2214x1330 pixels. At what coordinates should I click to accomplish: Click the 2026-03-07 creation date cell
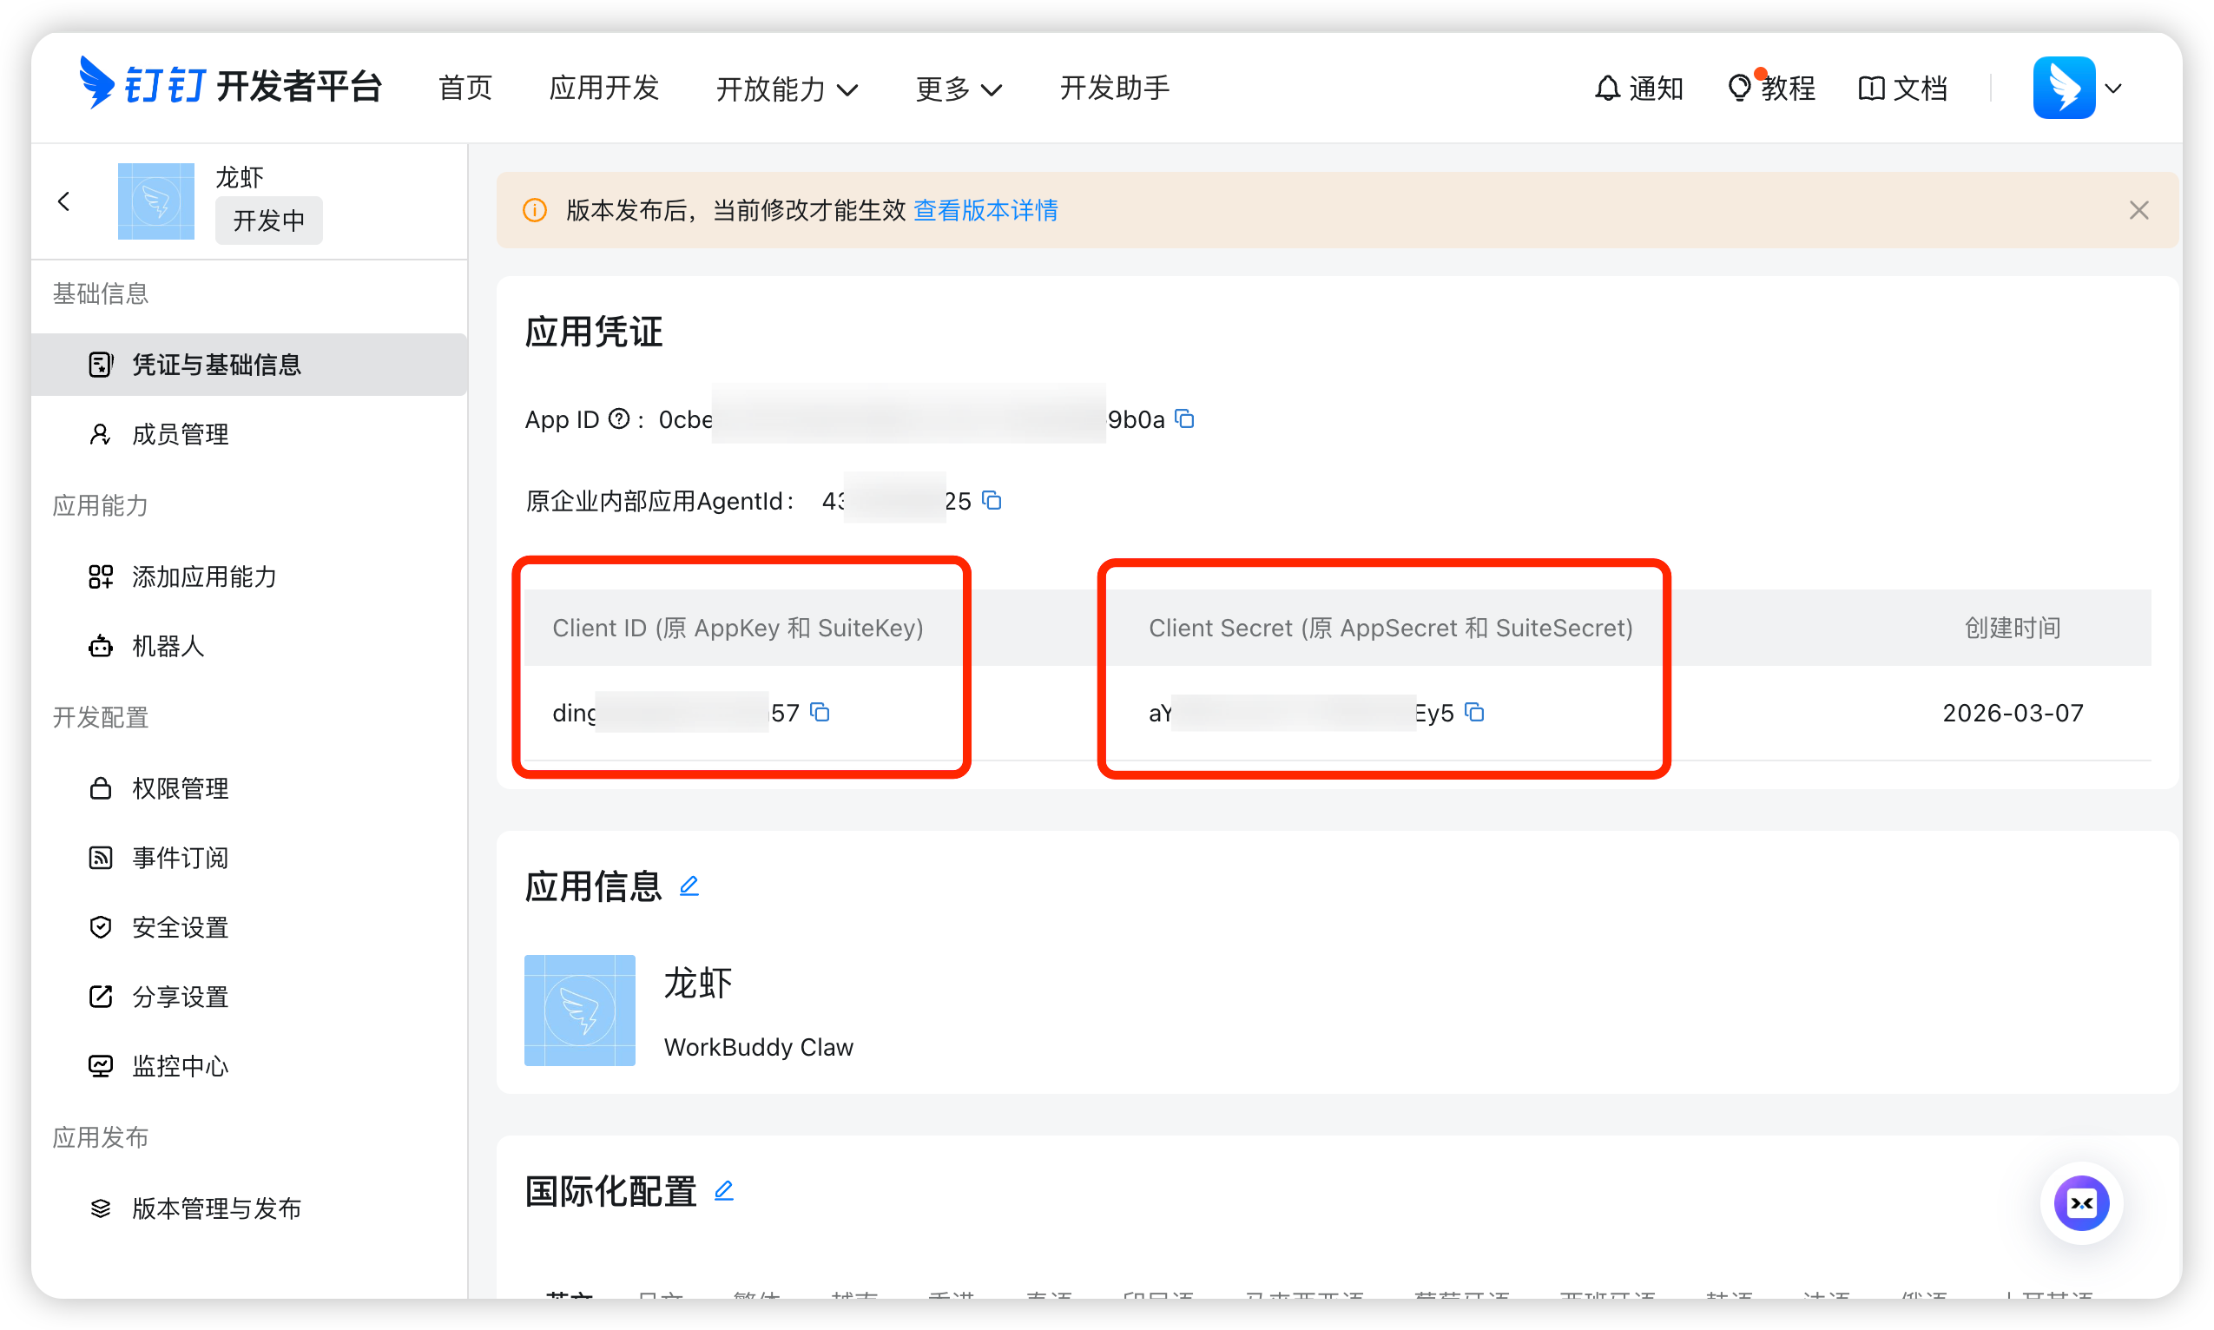[x=2013, y=713]
